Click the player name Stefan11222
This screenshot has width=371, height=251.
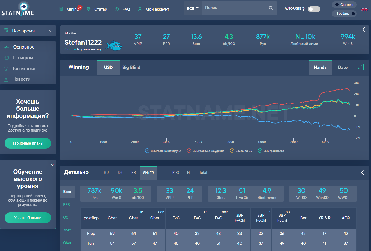click(83, 42)
